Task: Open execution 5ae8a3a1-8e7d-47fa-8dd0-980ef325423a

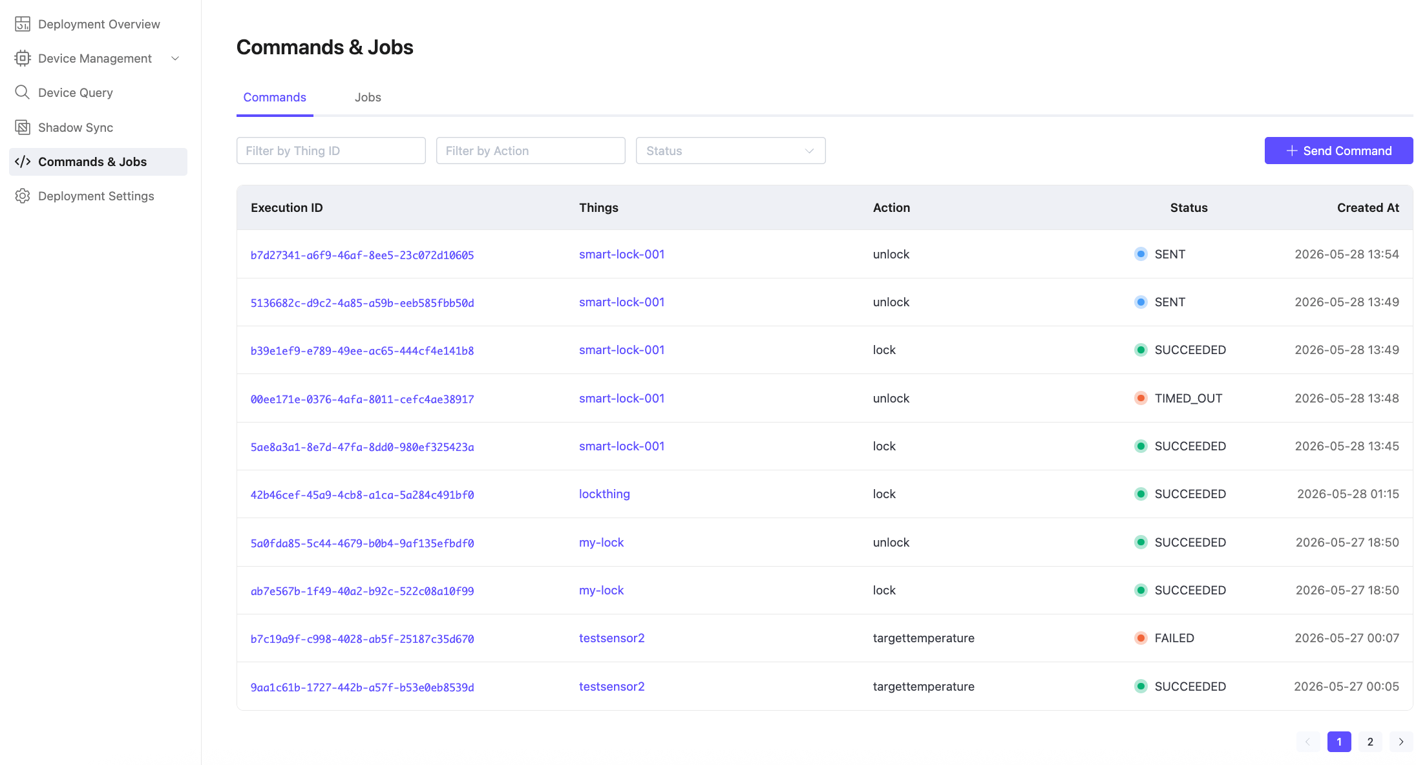Action: click(x=362, y=447)
